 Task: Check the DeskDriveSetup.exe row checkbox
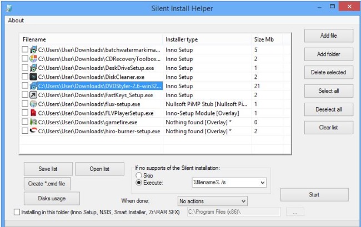pos(25,67)
